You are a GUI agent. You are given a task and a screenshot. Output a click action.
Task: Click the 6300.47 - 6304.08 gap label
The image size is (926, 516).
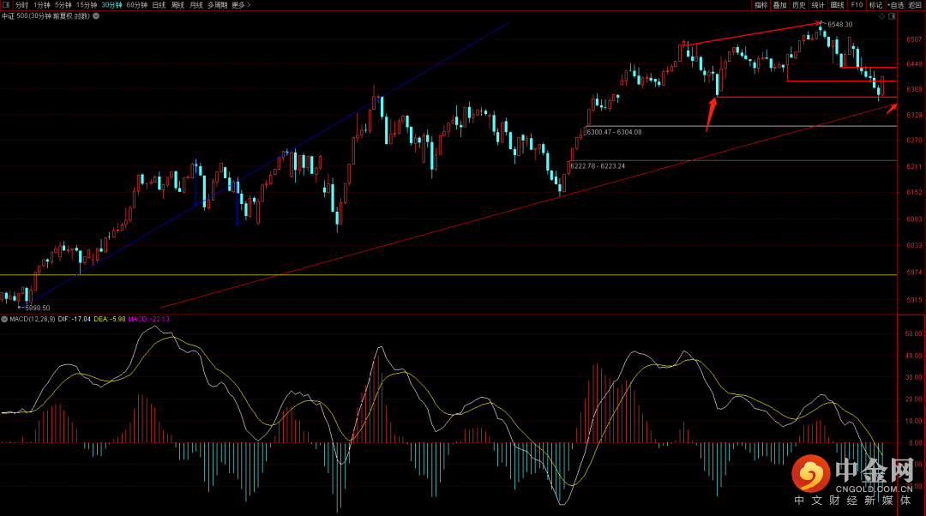(614, 132)
